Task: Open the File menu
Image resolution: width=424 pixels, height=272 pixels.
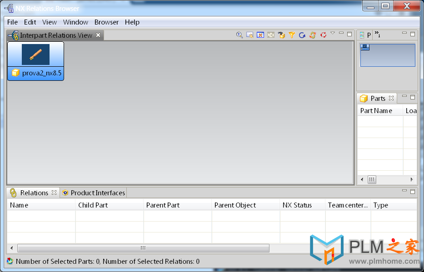Action: coord(12,22)
